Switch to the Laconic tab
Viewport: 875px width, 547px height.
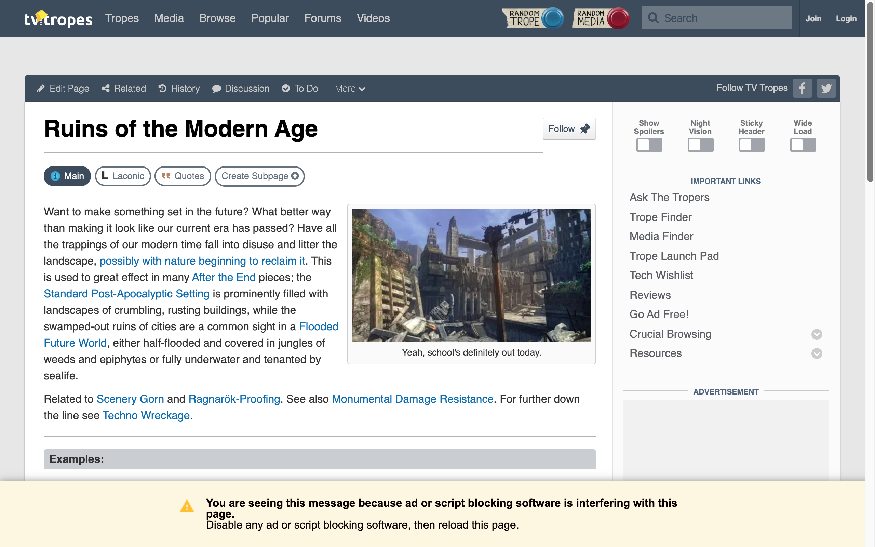[123, 176]
